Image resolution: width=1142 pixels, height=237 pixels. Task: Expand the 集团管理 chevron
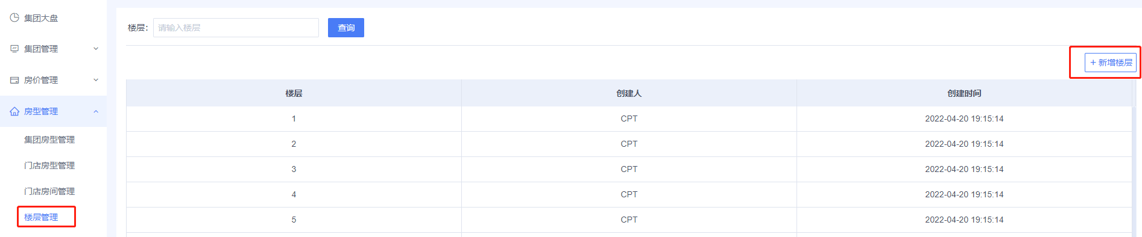(96, 49)
